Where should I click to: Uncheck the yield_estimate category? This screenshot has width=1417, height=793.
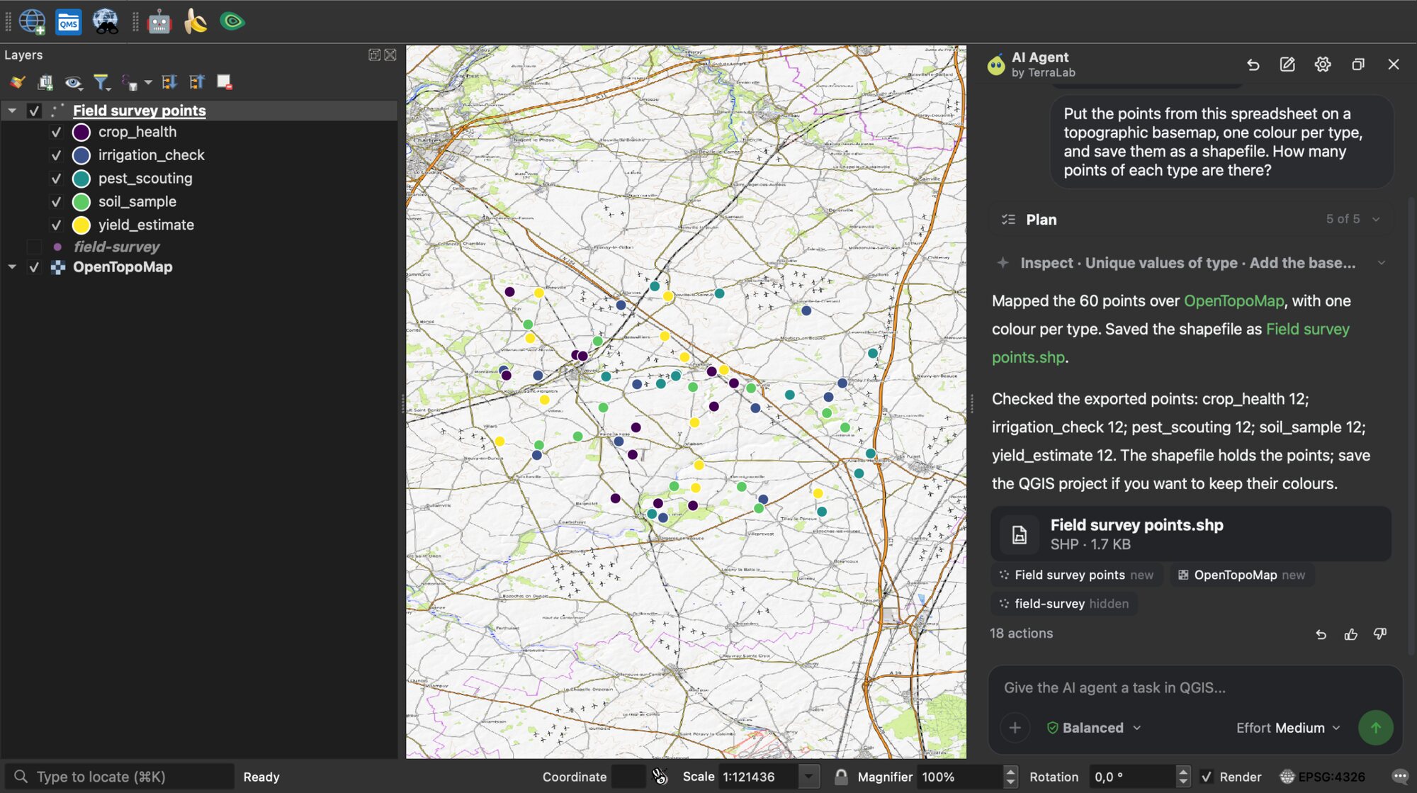(56, 225)
